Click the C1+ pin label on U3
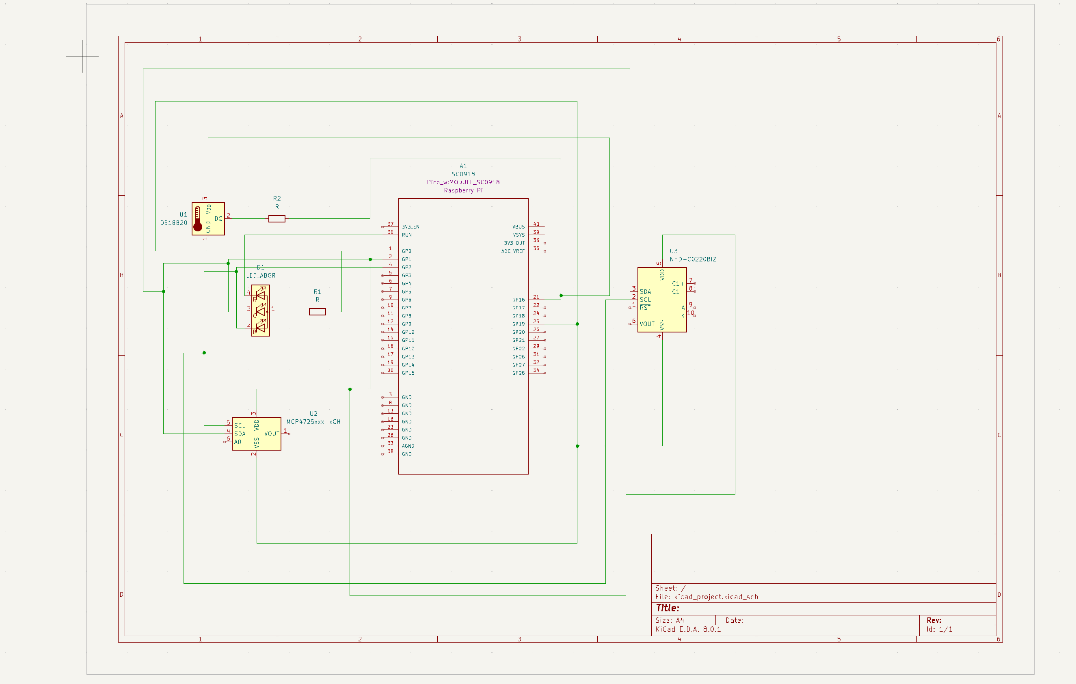Screen dimensions: 1076x684 point(678,284)
